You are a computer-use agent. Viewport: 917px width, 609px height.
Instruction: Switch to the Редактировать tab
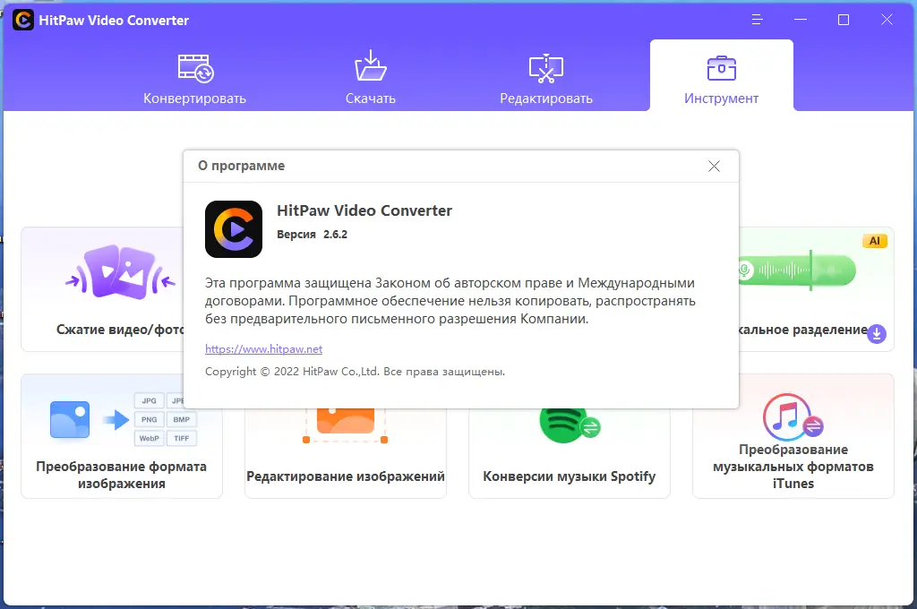tap(545, 98)
